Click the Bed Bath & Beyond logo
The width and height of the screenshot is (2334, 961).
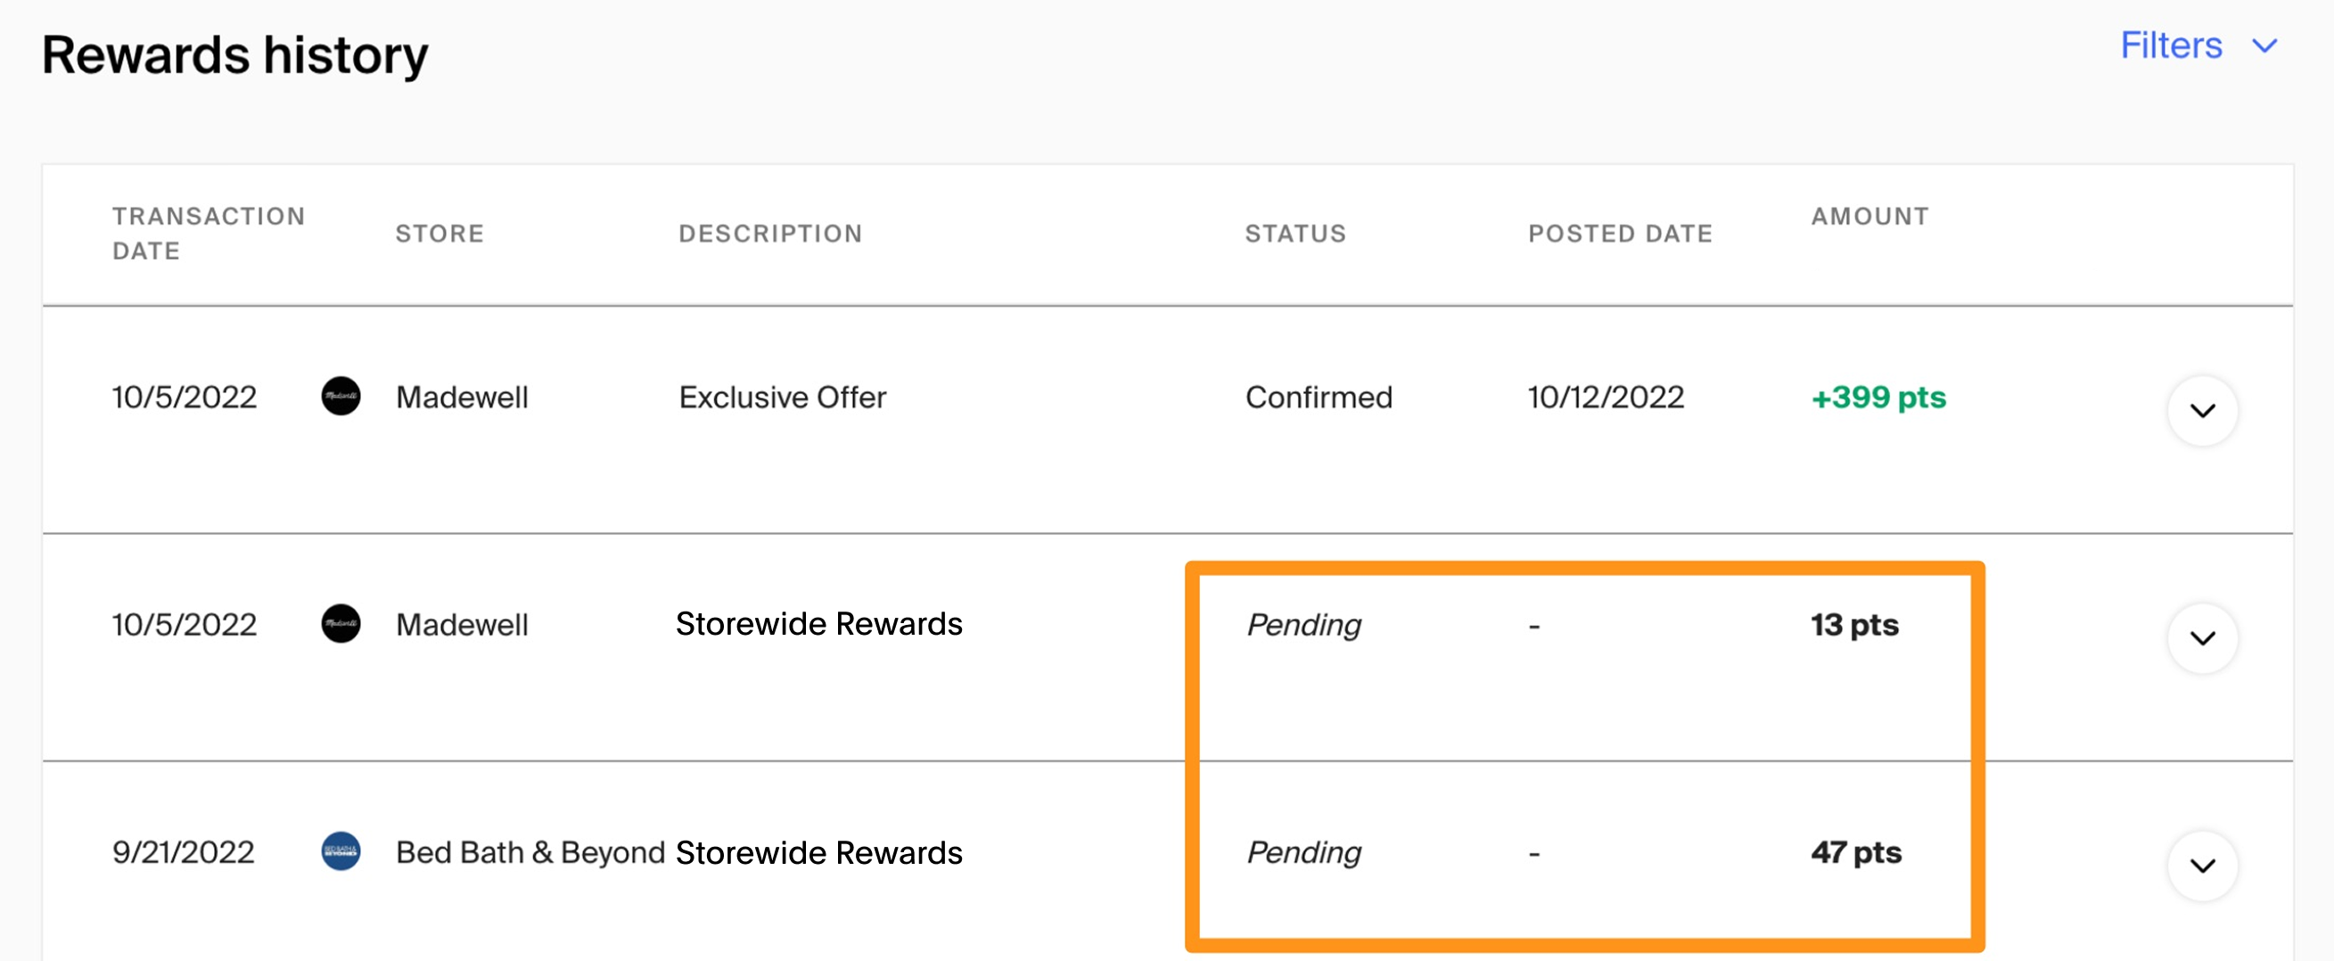pyautogui.click(x=341, y=850)
